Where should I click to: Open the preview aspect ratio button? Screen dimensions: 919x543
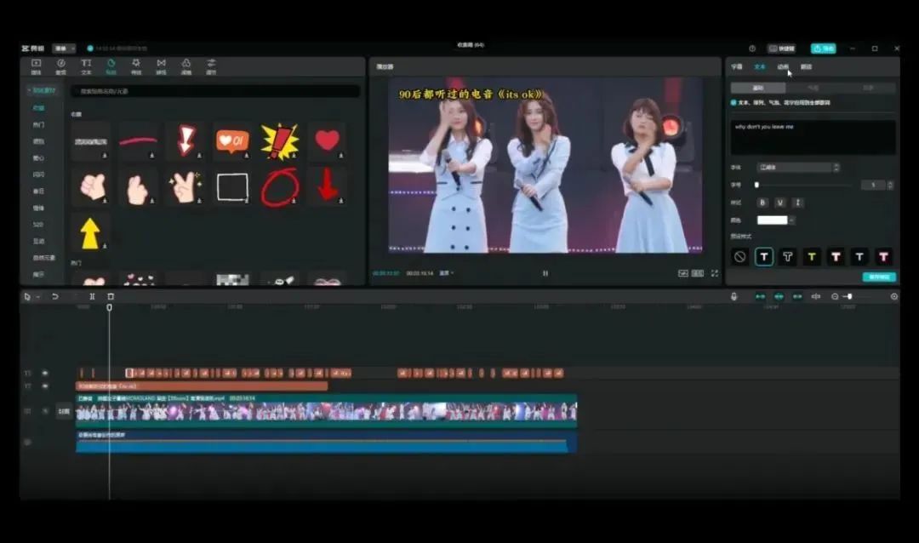click(698, 273)
